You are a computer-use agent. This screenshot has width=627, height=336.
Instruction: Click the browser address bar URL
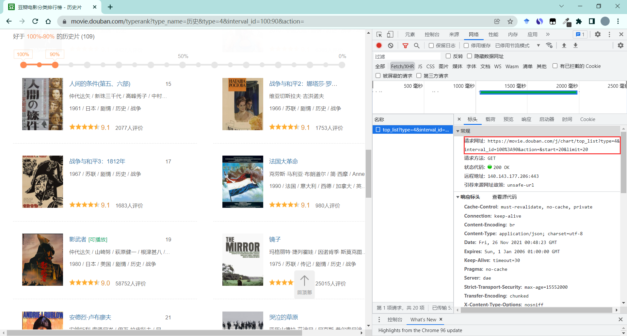click(187, 21)
